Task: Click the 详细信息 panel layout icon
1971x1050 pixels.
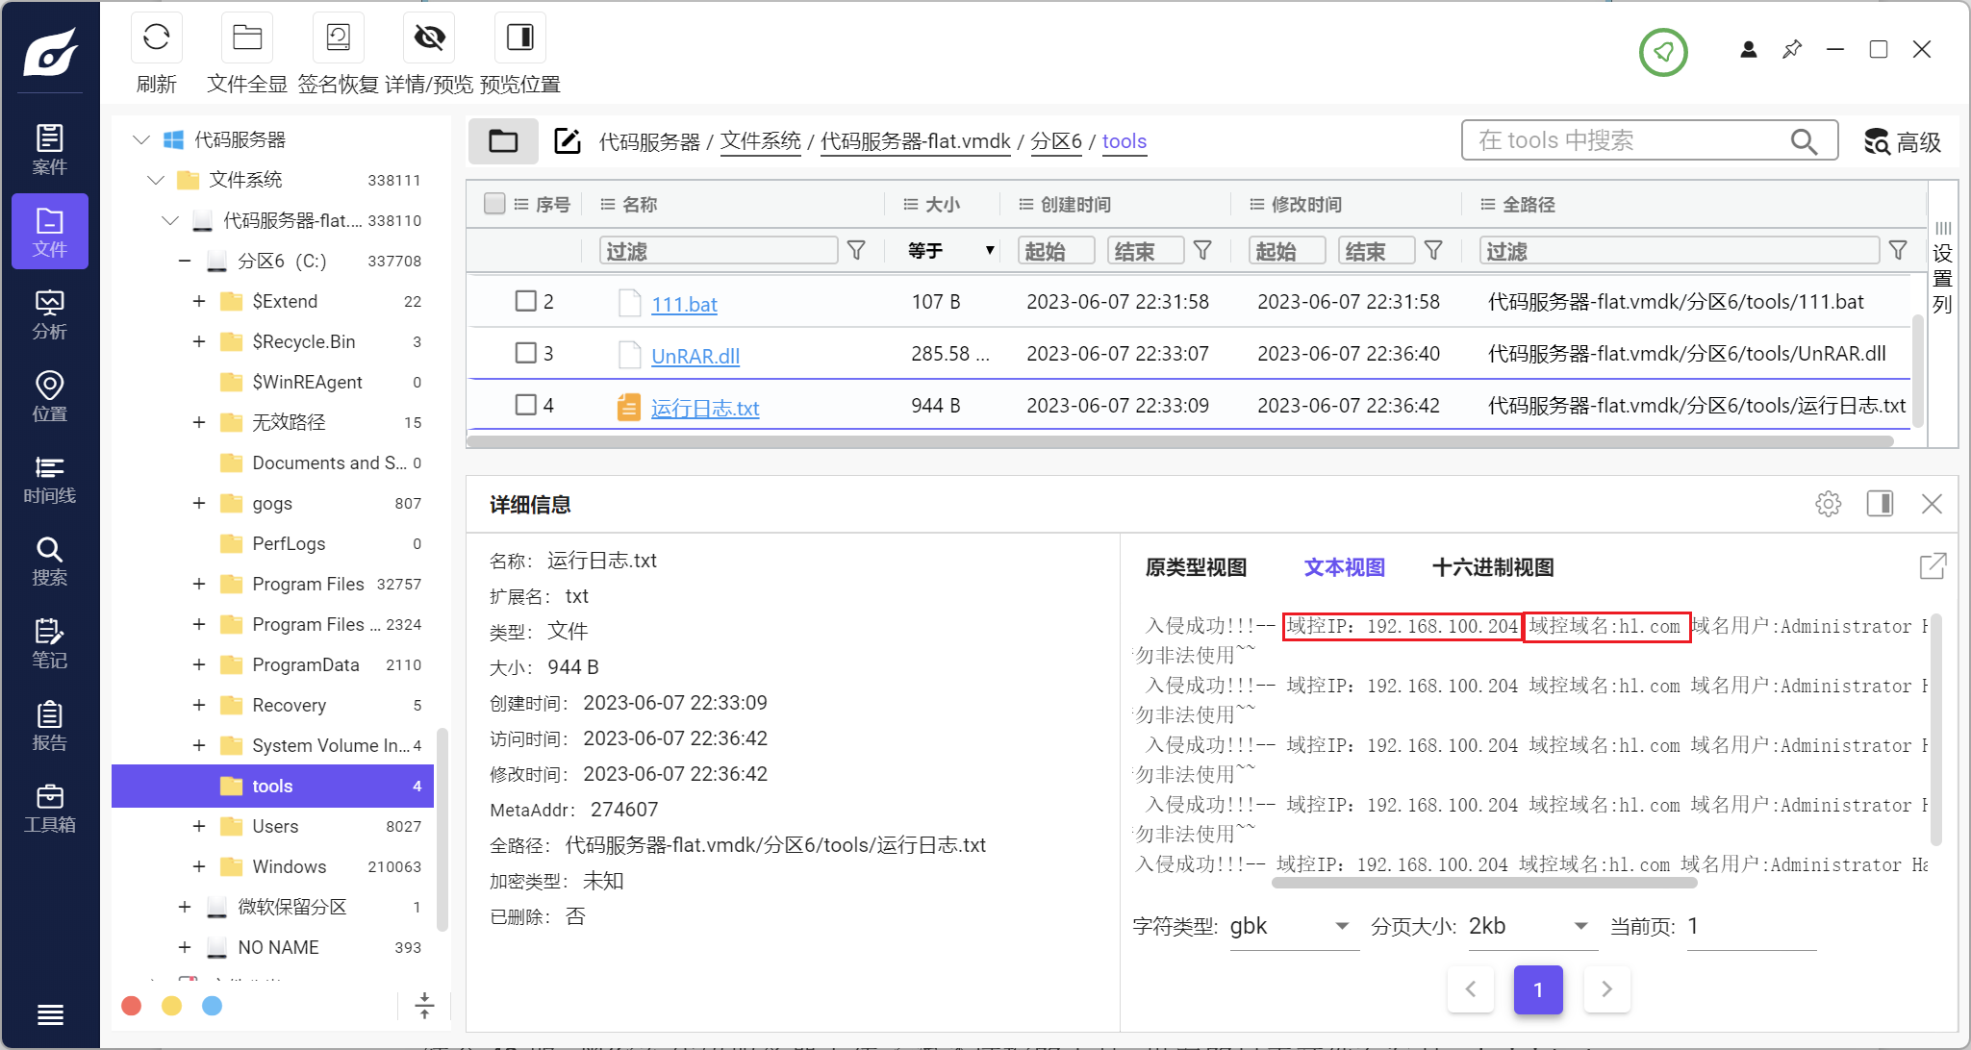Action: [1880, 504]
